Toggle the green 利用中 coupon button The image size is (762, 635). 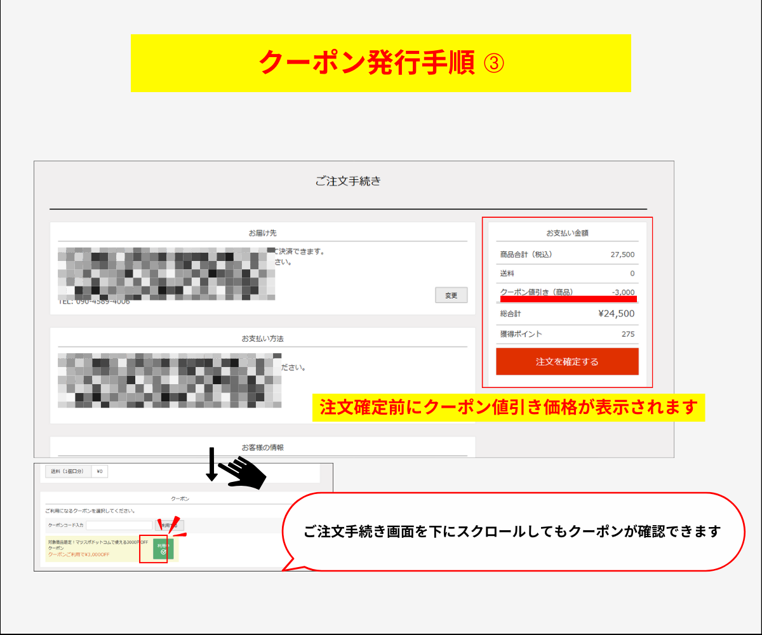163,548
